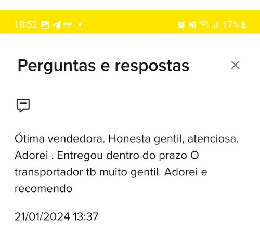Close the Perguntas e respostas panel
260x231 pixels.
pyautogui.click(x=236, y=65)
